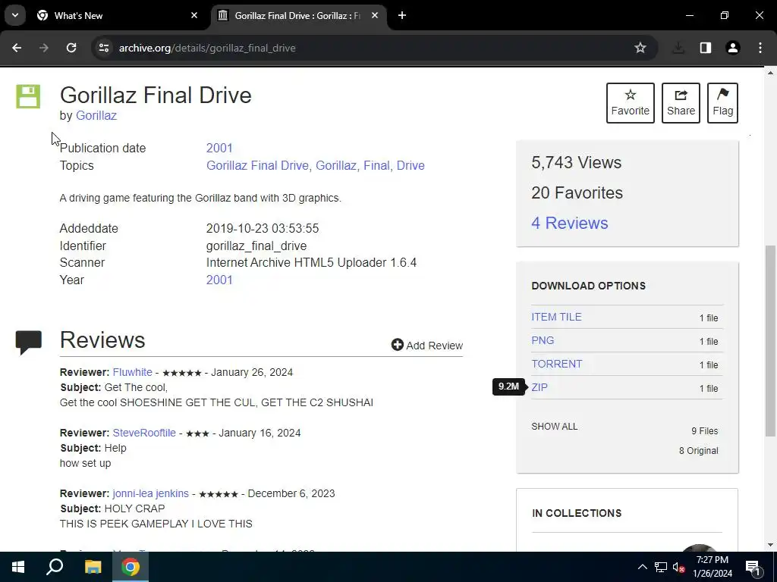
Task: Close the Gorillaz Final Drive tab
Action: (x=375, y=15)
